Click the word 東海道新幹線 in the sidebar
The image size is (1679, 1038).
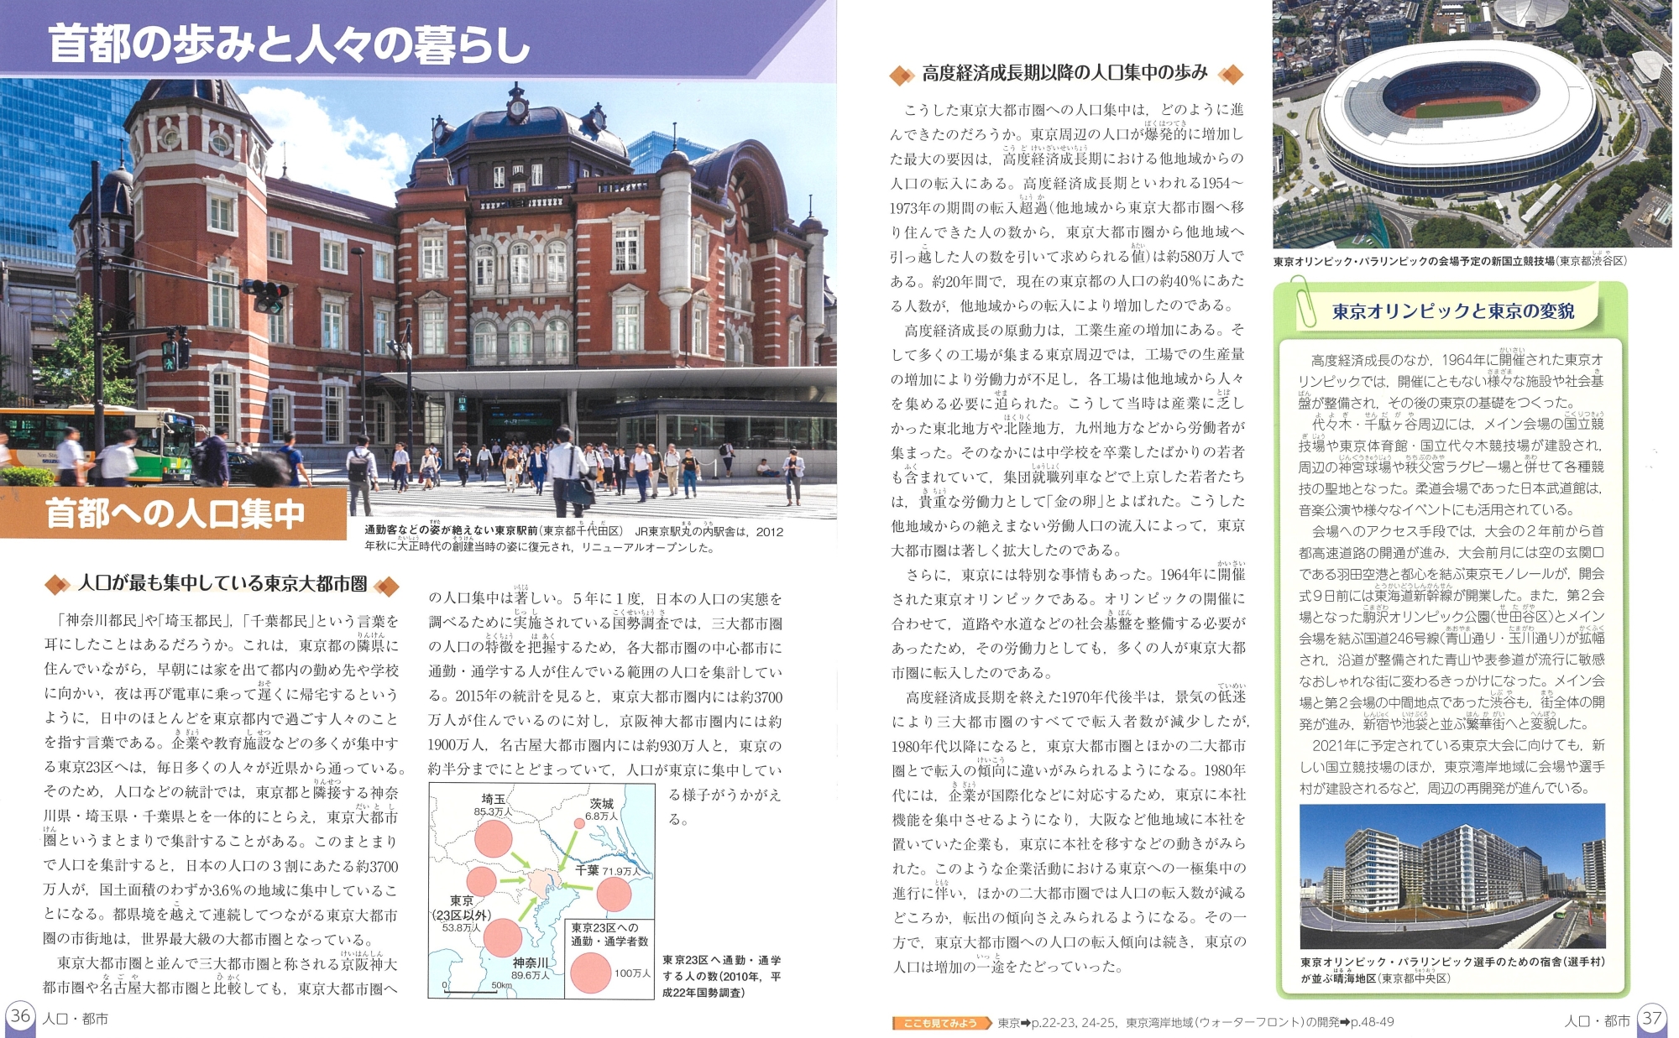1413,597
